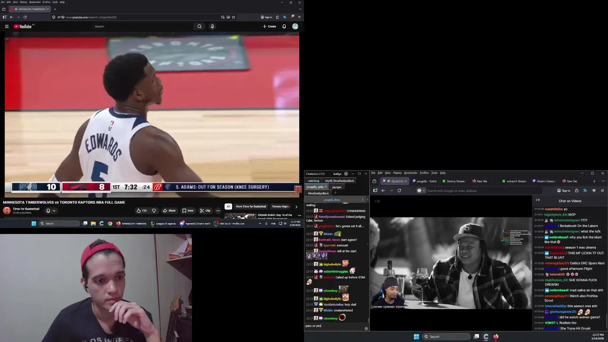
Task: Mute the playing Quick tab audio
Action: [389, 181]
